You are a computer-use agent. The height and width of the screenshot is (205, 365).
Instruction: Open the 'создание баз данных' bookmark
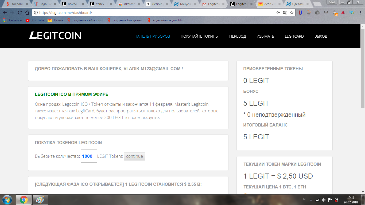point(125,20)
